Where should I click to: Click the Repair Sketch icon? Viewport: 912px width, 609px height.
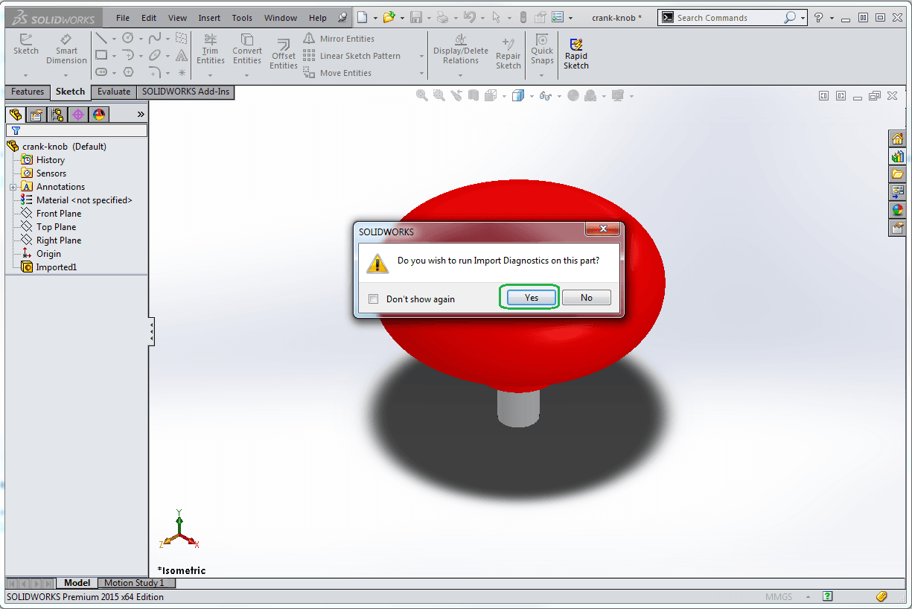[x=508, y=54]
